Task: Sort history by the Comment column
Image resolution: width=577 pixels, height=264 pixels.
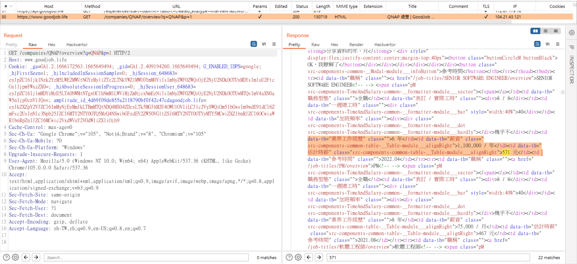Action: pyautogui.click(x=458, y=6)
